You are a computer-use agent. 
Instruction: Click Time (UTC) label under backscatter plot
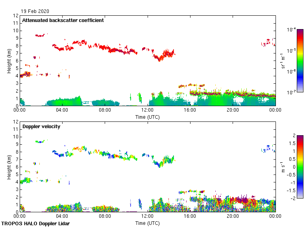point(148,117)
